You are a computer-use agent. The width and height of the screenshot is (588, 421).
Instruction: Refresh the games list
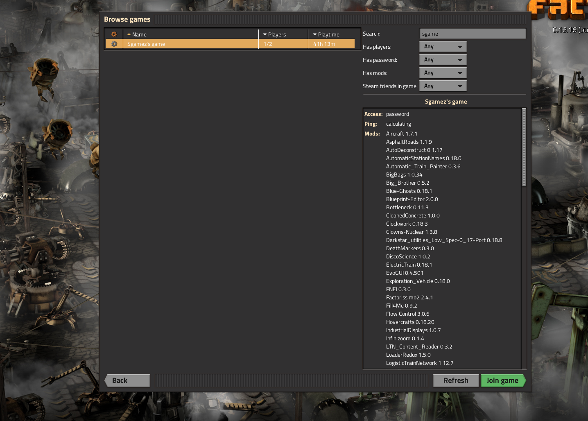[456, 380]
